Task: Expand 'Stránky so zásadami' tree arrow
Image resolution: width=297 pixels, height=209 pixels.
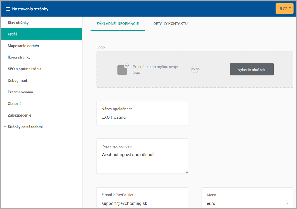Action: [x=5, y=127]
